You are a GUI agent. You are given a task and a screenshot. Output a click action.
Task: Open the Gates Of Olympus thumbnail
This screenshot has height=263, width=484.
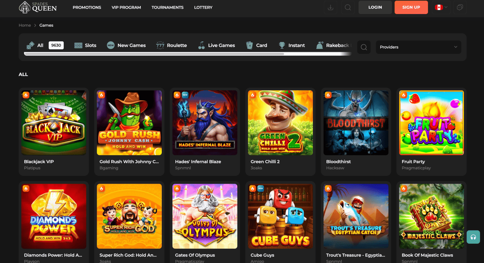(205, 216)
